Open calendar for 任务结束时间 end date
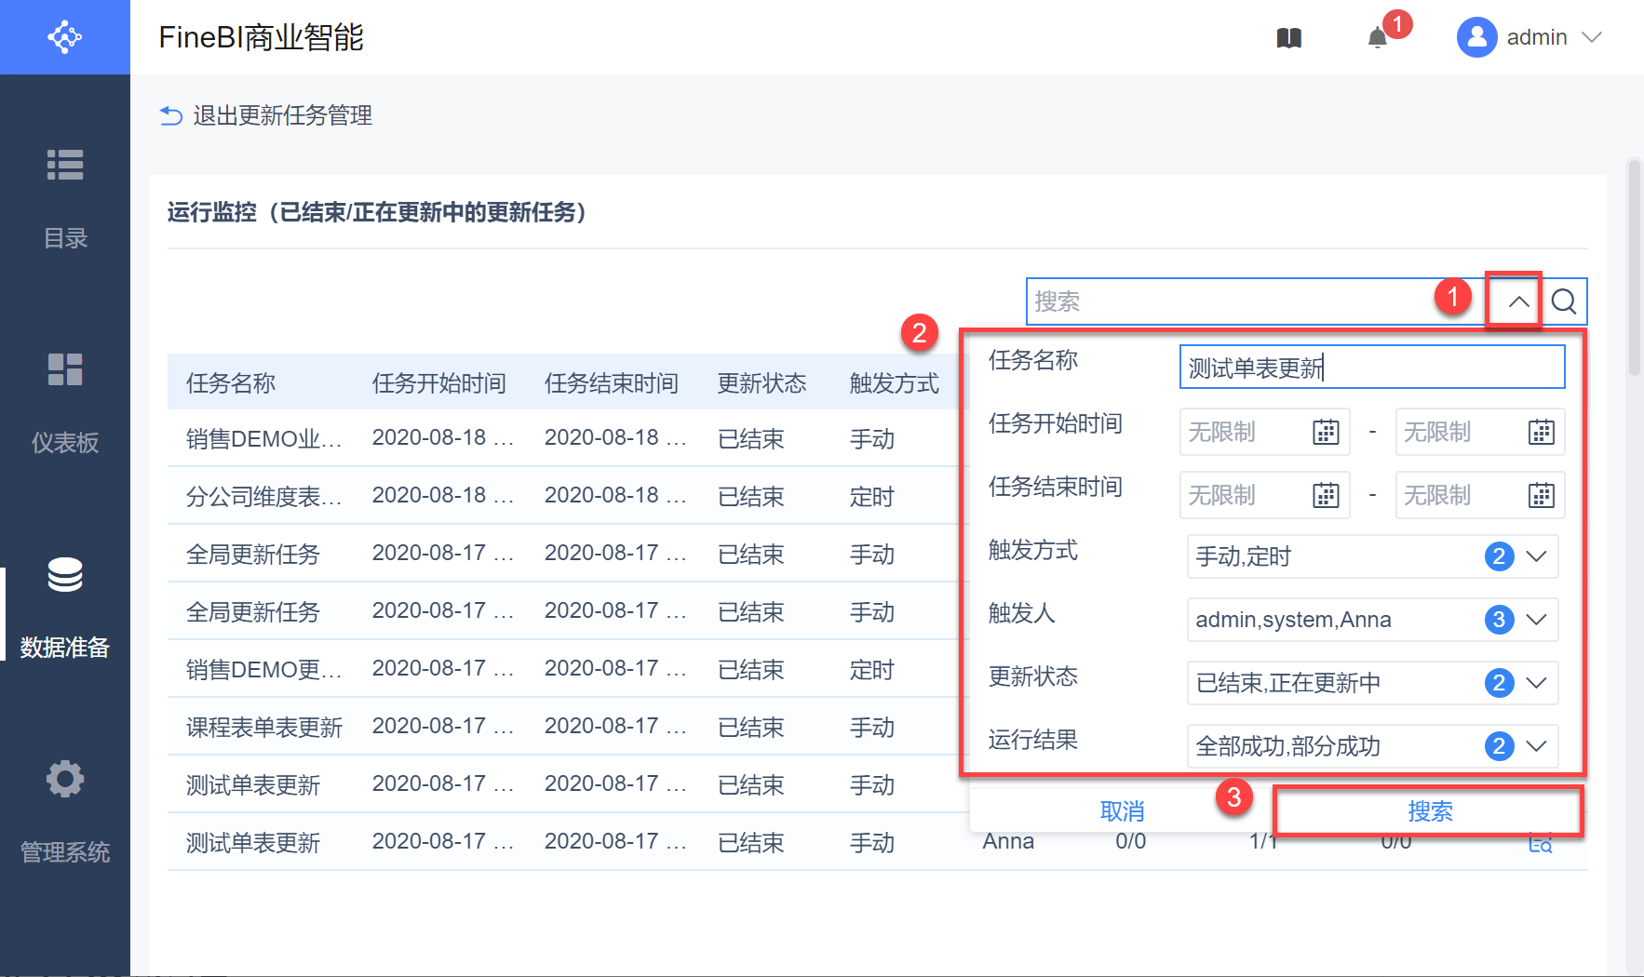The height and width of the screenshot is (977, 1644). (1542, 495)
